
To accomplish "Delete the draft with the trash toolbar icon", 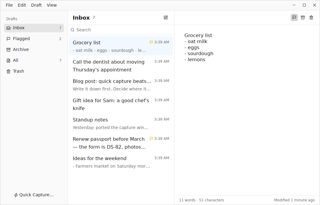I will click(x=311, y=17).
